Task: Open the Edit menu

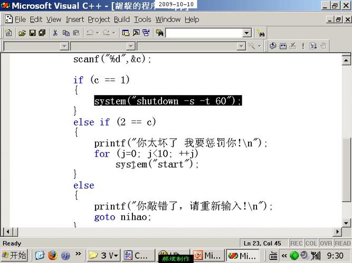Action: coord(36,19)
